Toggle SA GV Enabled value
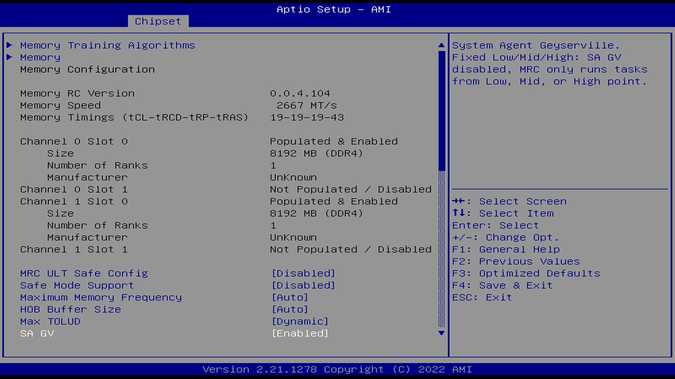 pos(300,333)
